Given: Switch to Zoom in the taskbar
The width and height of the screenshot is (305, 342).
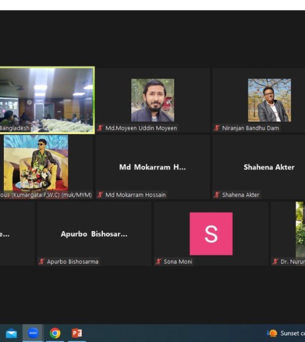Looking at the screenshot, I should [x=33, y=333].
